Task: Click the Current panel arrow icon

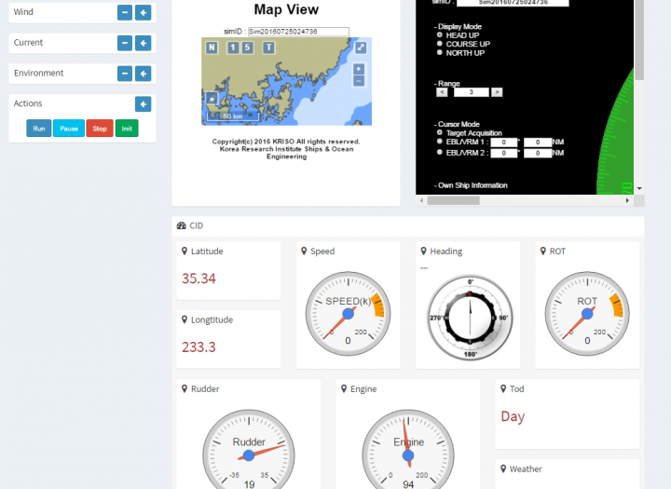Action: [143, 43]
